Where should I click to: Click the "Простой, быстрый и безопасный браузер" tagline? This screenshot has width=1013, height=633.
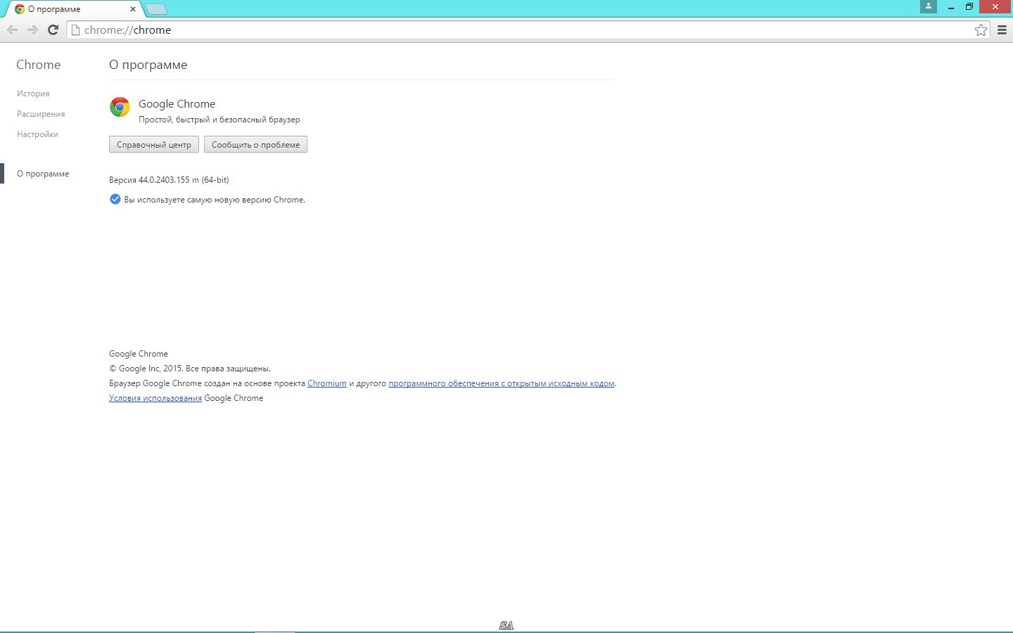tap(219, 120)
